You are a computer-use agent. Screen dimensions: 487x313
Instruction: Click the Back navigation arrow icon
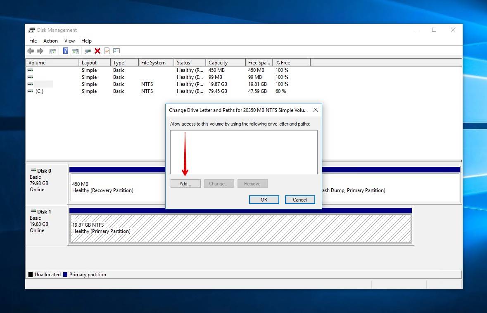31,50
